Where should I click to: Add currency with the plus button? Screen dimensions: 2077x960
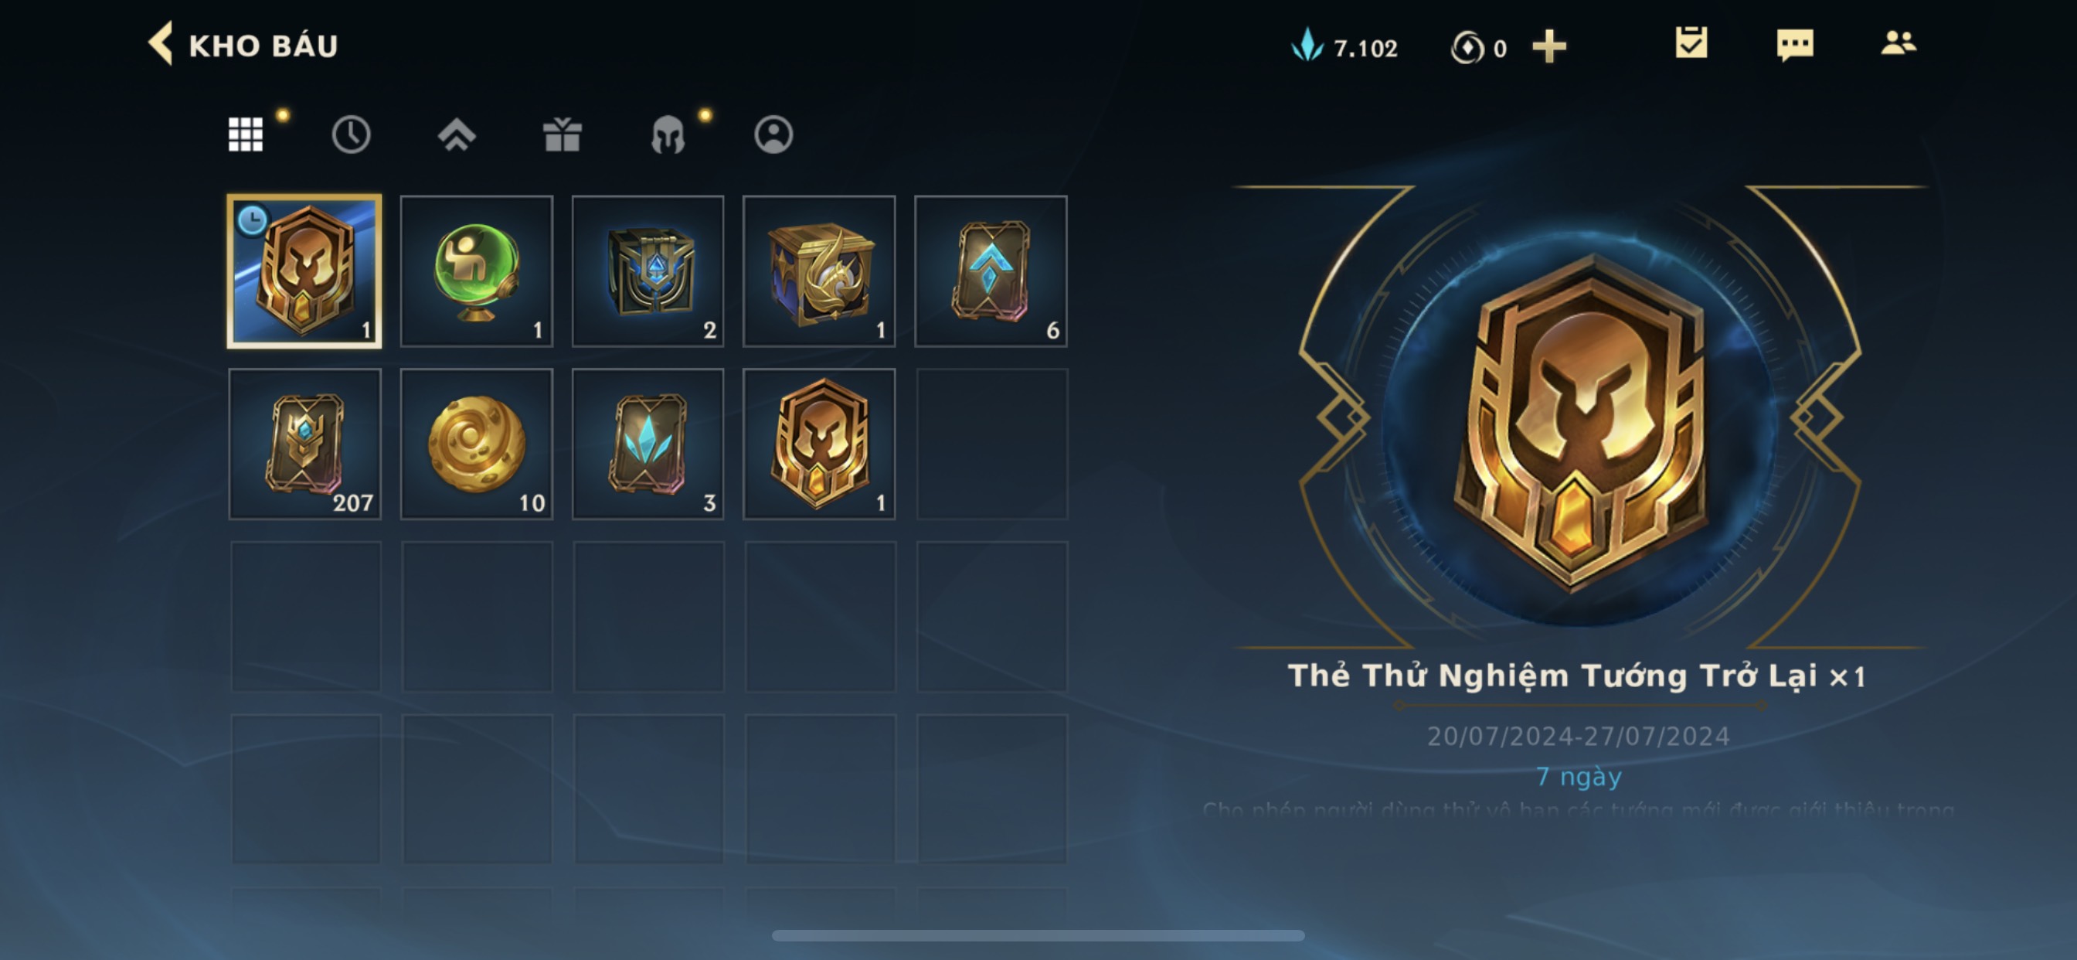pyautogui.click(x=1549, y=47)
